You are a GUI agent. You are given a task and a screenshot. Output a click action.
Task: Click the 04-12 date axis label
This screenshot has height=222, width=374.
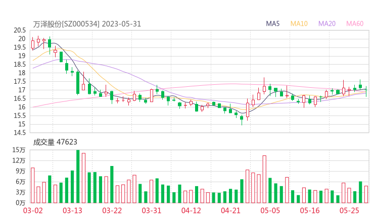click(x=191, y=210)
